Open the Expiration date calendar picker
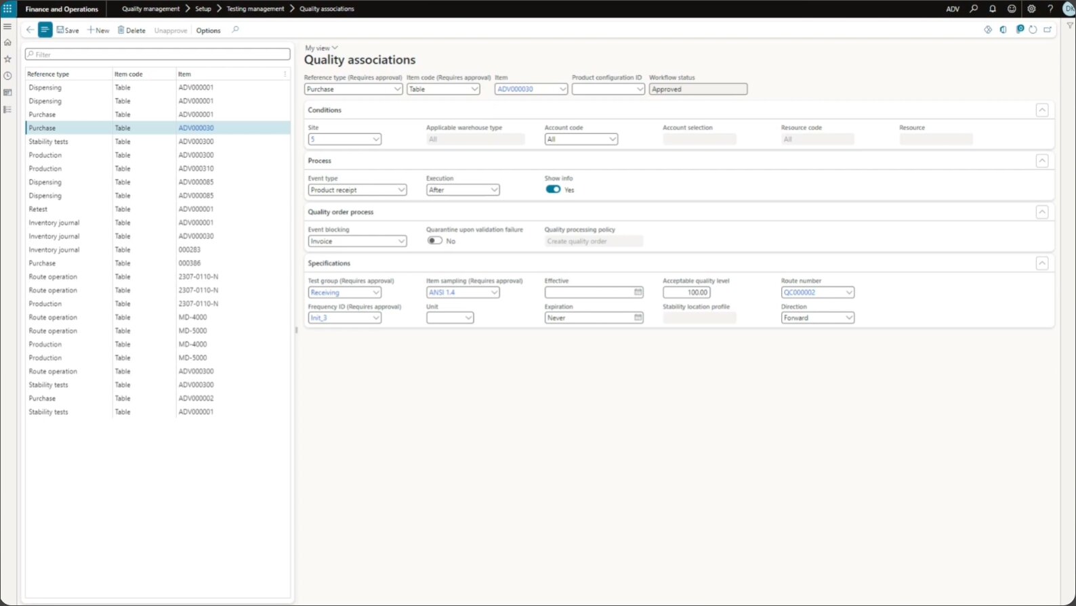Image resolution: width=1076 pixels, height=606 pixels. click(x=638, y=318)
